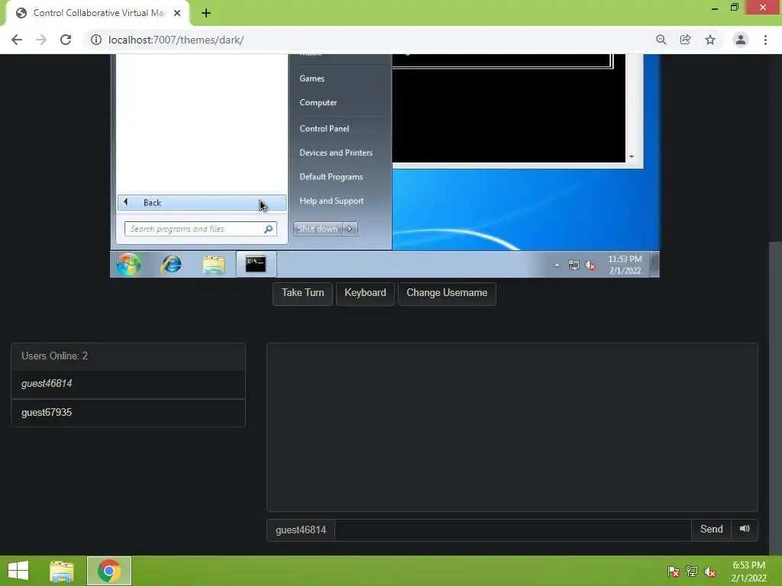Click Back in the Start menu programs list
782x586 pixels.
[x=202, y=202]
